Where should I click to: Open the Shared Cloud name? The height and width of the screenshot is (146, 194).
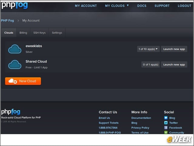36,61
